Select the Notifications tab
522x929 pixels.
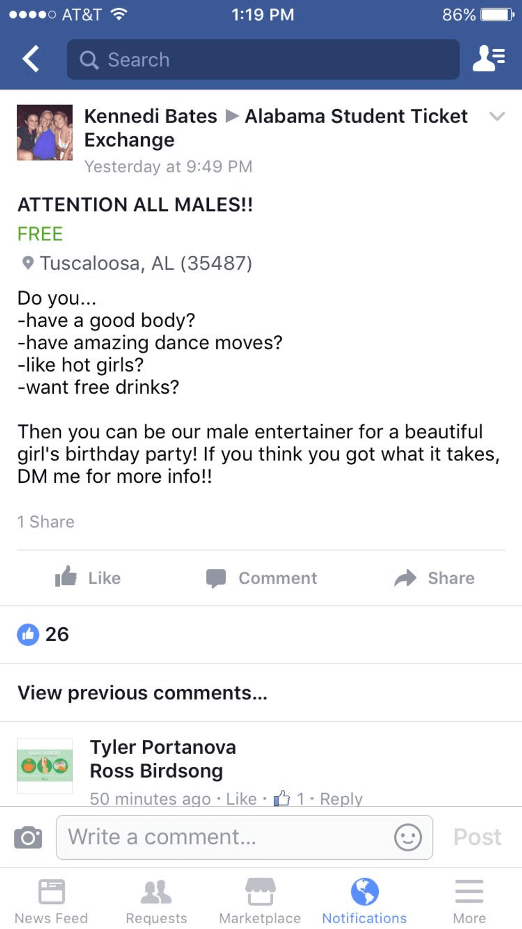click(364, 900)
